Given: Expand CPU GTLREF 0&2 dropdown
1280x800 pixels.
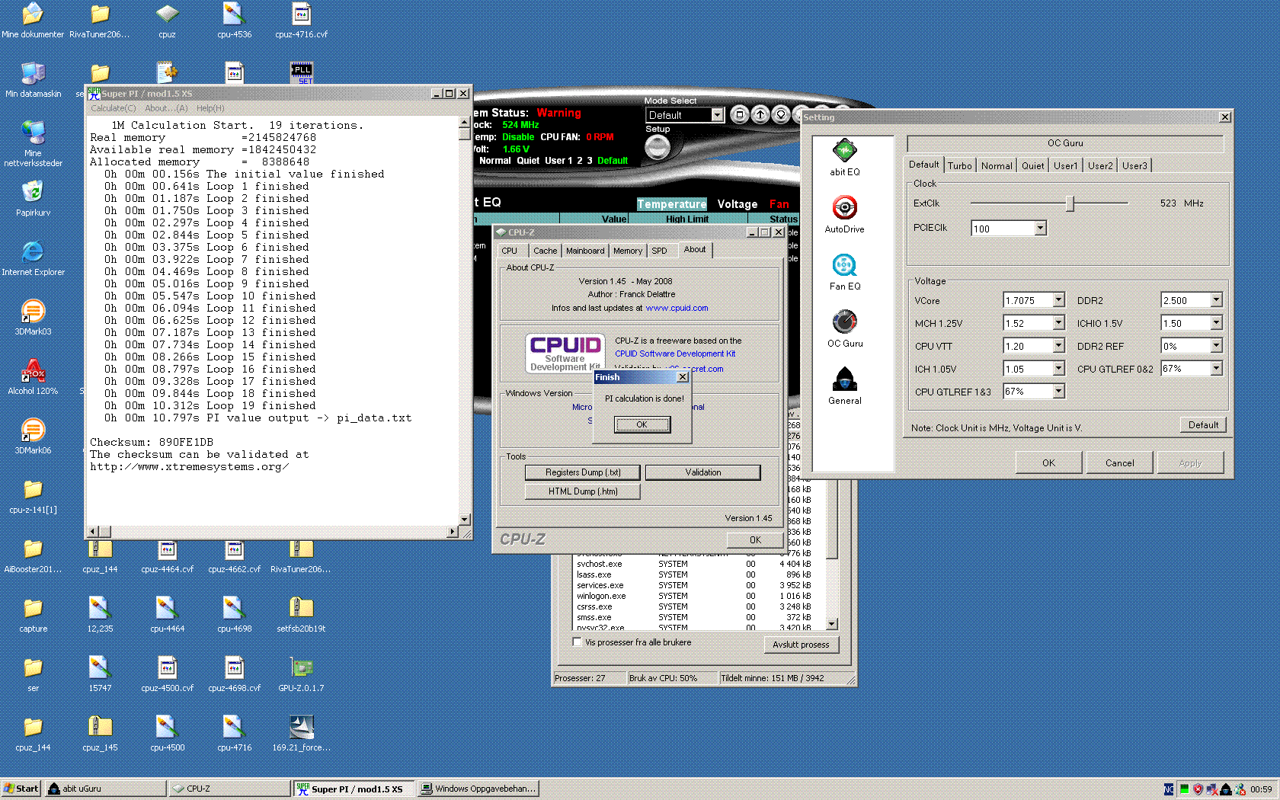Looking at the screenshot, I should 1216,369.
